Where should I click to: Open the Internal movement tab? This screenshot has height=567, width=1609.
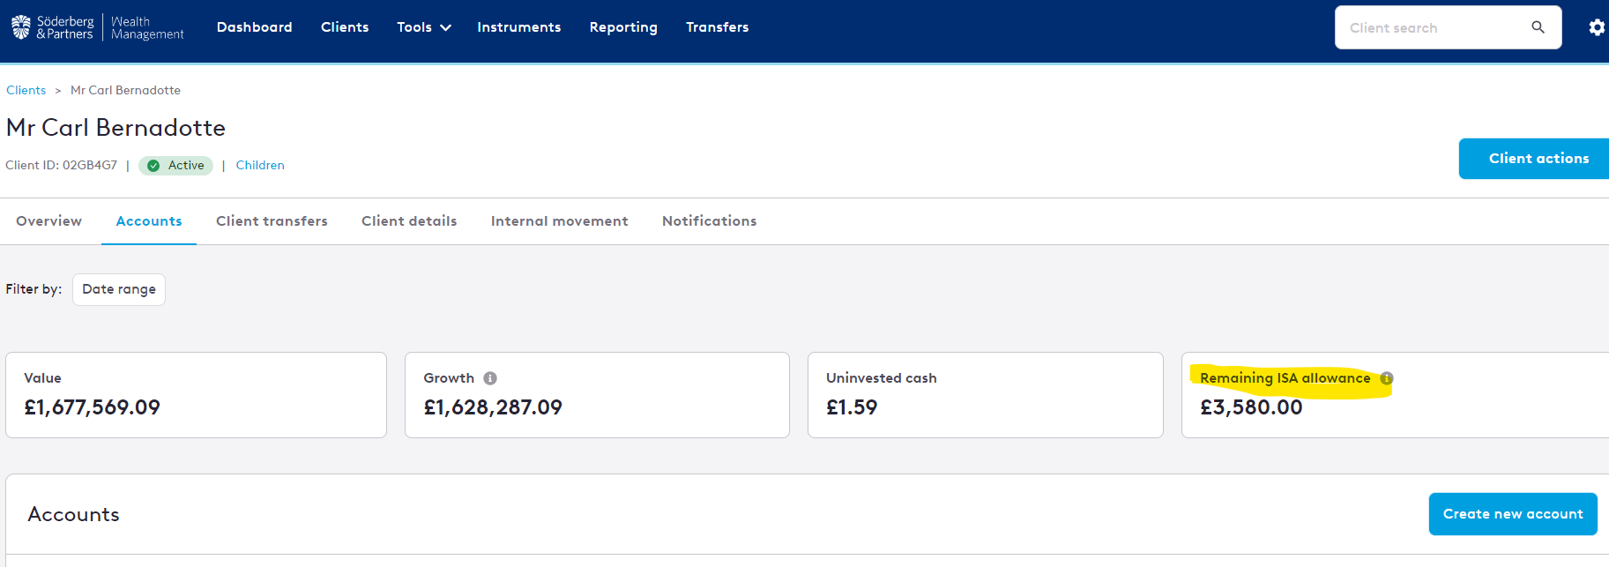click(x=559, y=221)
